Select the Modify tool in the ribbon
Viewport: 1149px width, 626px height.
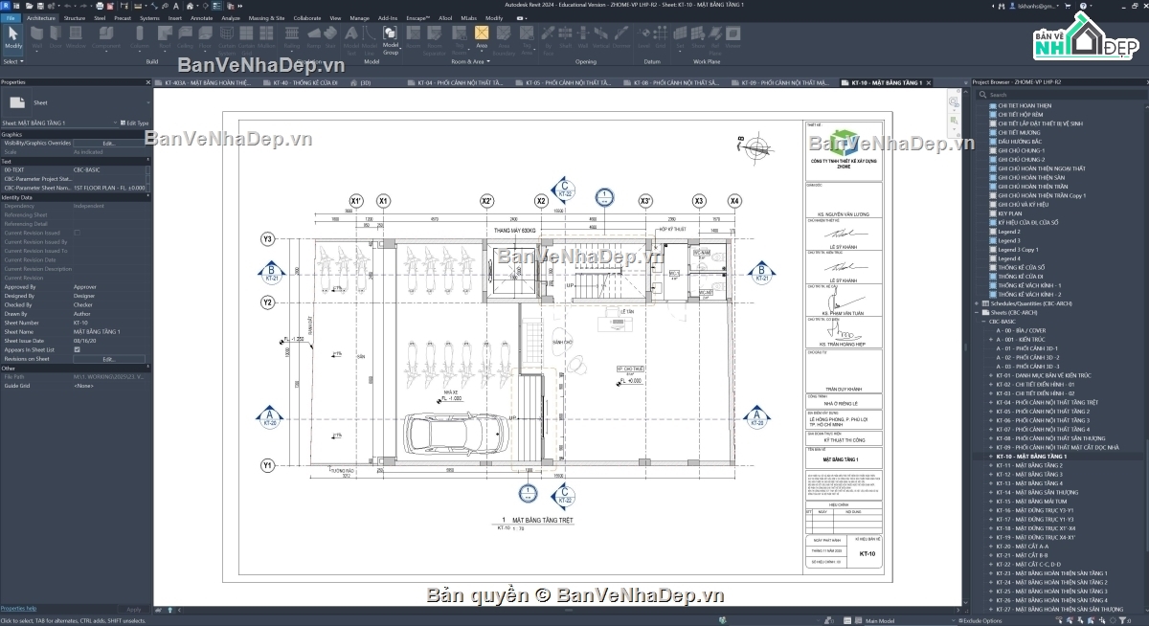click(13, 38)
